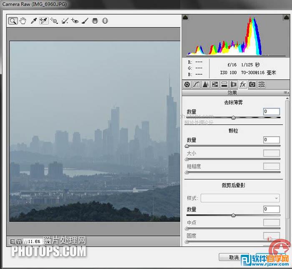Select the Zoom tool
This screenshot has height=269, width=292.
click(x=13, y=21)
